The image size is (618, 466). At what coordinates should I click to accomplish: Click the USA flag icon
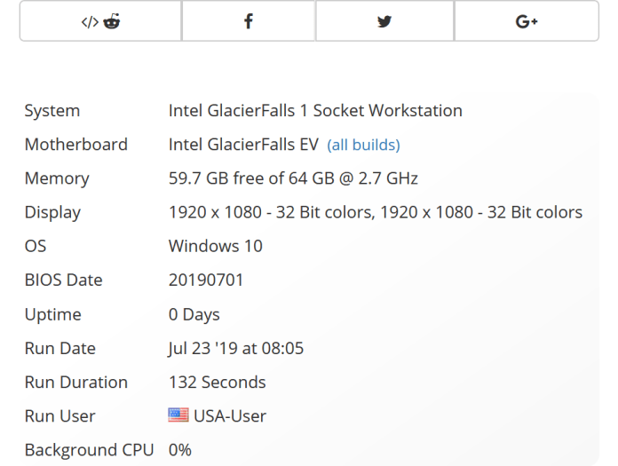[x=178, y=415]
